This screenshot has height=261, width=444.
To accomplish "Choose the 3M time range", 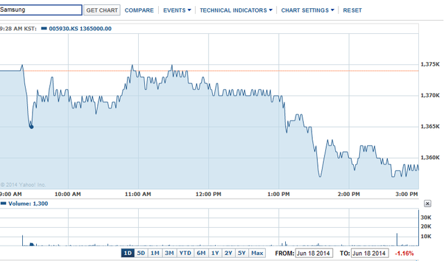I will click(x=169, y=253).
